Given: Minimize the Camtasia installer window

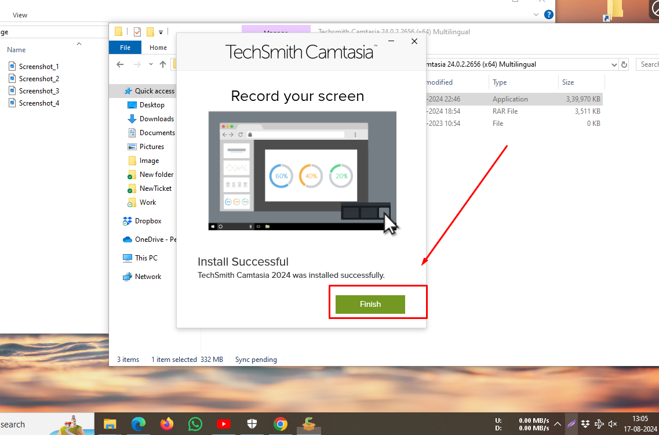Looking at the screenshot, I should click(391, 41).
